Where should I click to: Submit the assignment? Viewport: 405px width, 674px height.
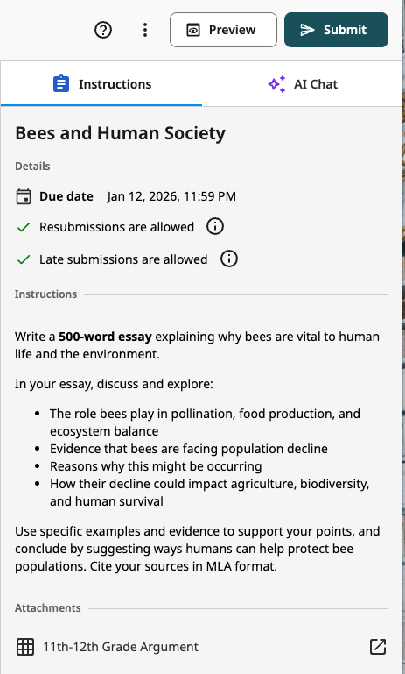pyautogui.click(x=336, y=30)
